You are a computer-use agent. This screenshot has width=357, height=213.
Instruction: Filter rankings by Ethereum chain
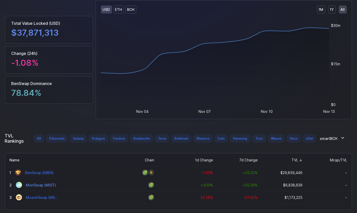coord(57,138)
